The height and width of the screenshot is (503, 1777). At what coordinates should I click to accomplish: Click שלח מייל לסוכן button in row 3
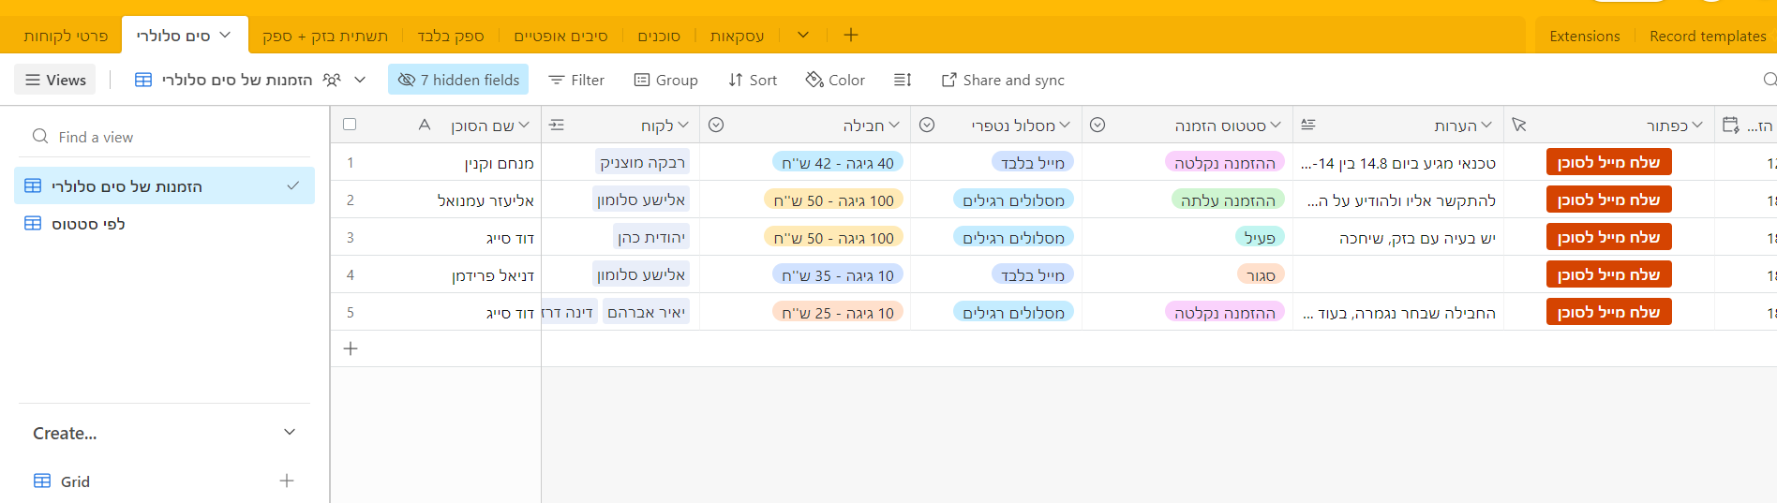pyautogui.click(x=1608, y=237)
